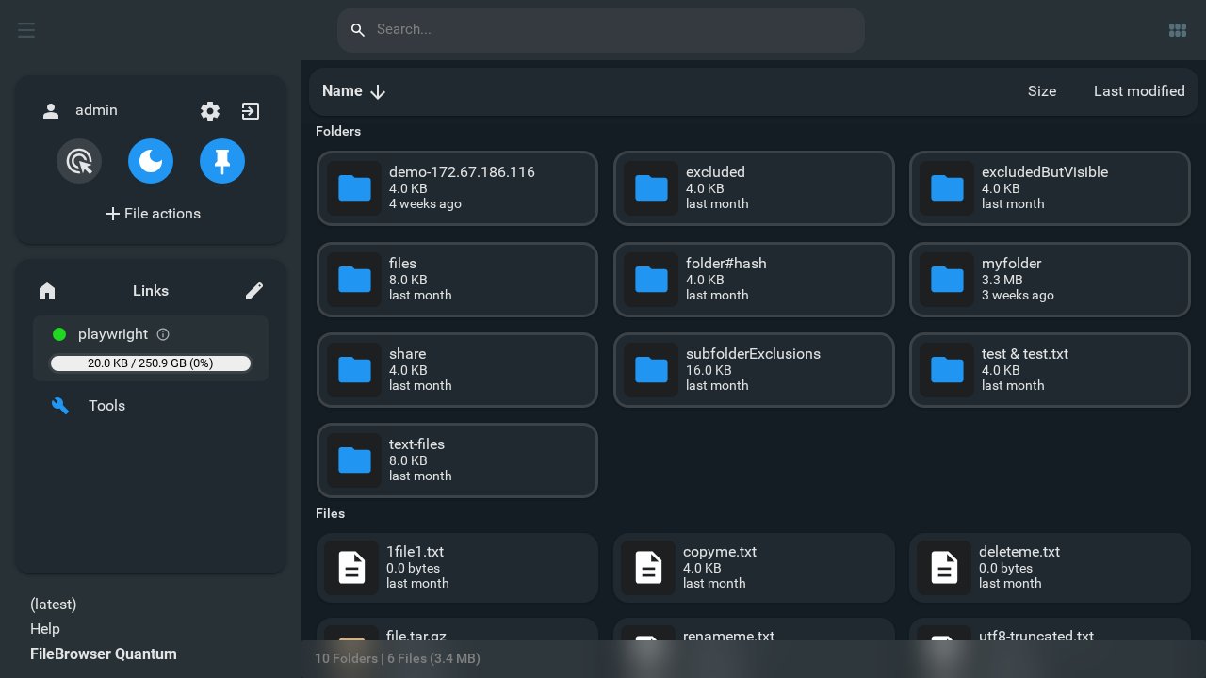Click the demo-172.67.186.116 folder name
The width and height of the screenshot is (1206, 678).
[462, 172]
